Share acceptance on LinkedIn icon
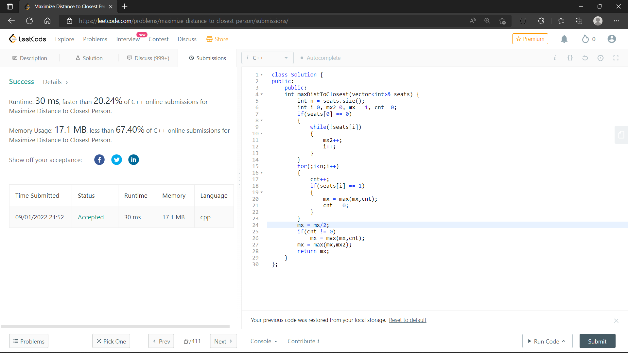The image size is (628, 353). 133,160
